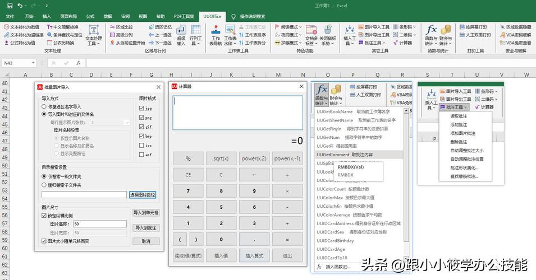Open the 页面布局 ribbon tab
This screenshot has width=536, height=280.
tap(68, 16)
